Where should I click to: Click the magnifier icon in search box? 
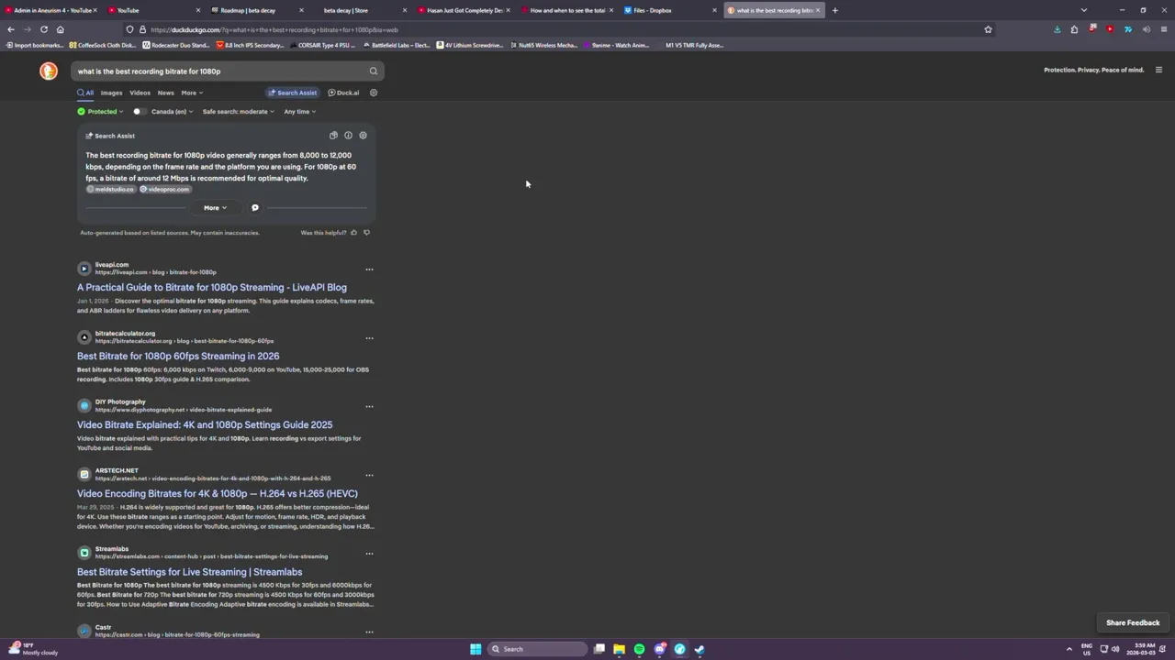pyautogui.click(x=373, y=71)
